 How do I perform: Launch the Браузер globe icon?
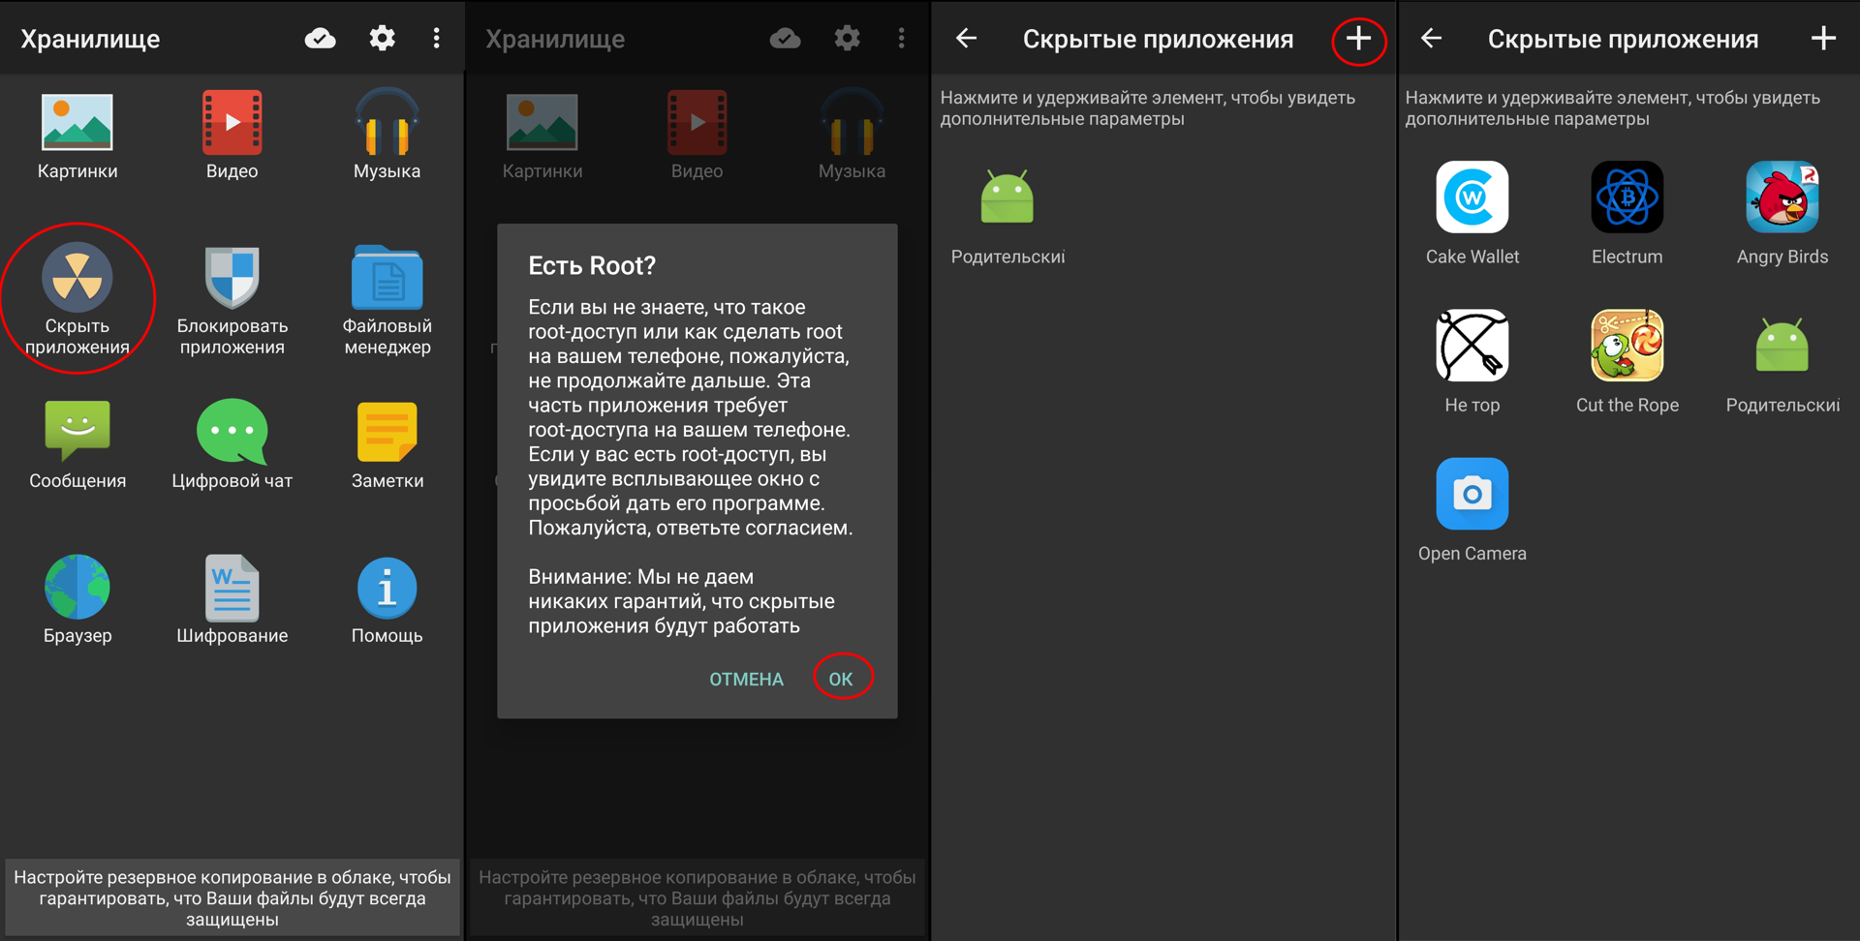point(77,587)
